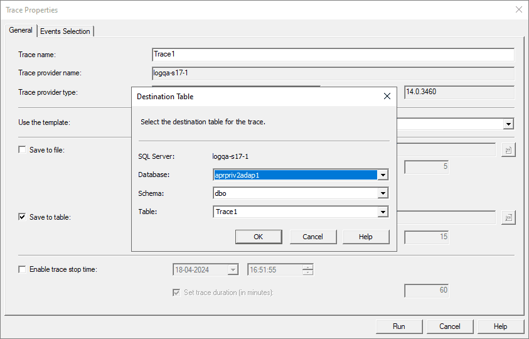This screenshot has height=339, width=529.
Task: Open the stop date 18-04-2024 dropdown
Action: 233,270
